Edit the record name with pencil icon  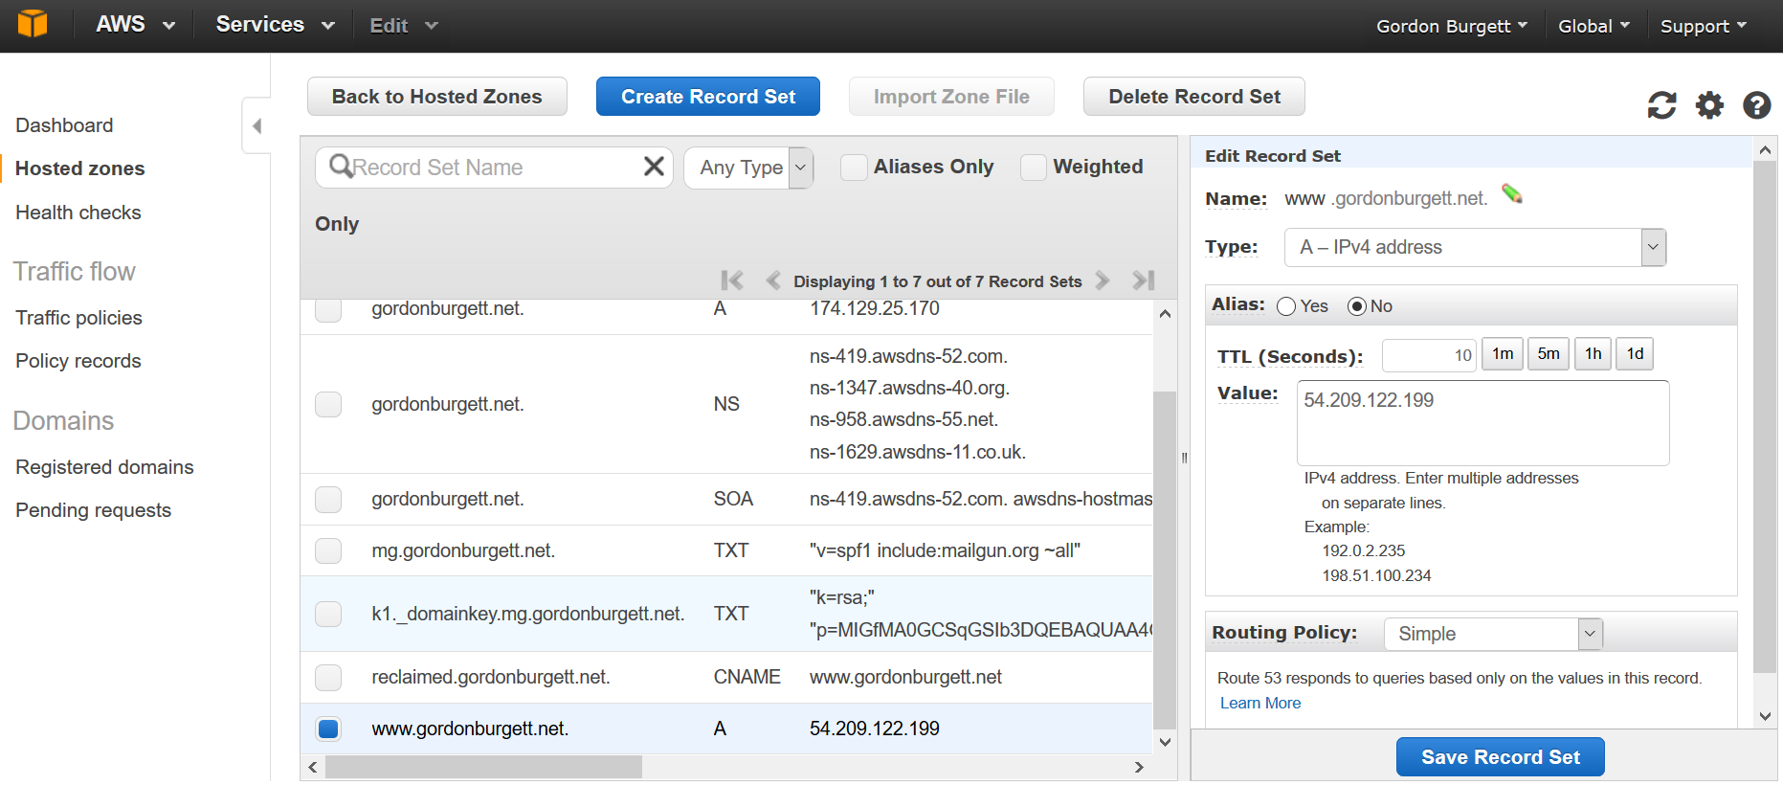pos(1512,194)
